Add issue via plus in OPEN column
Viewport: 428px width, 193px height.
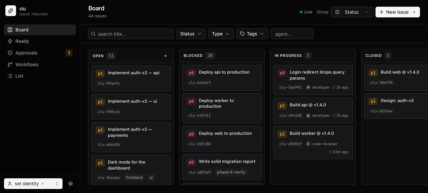[166, 56]
